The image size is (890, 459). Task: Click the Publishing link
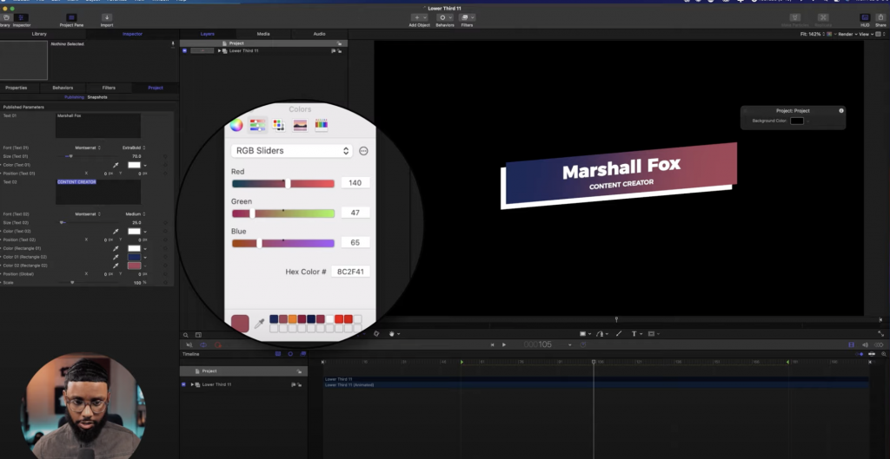tap(75, 97)
